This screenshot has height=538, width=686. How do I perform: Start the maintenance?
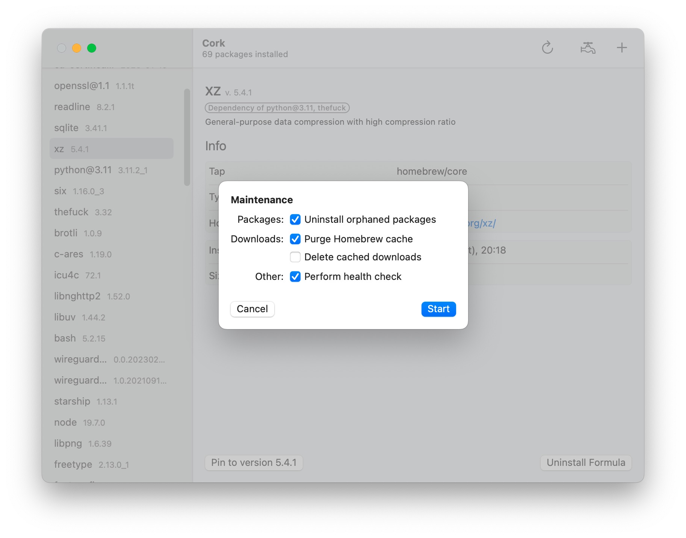[438, 309]
